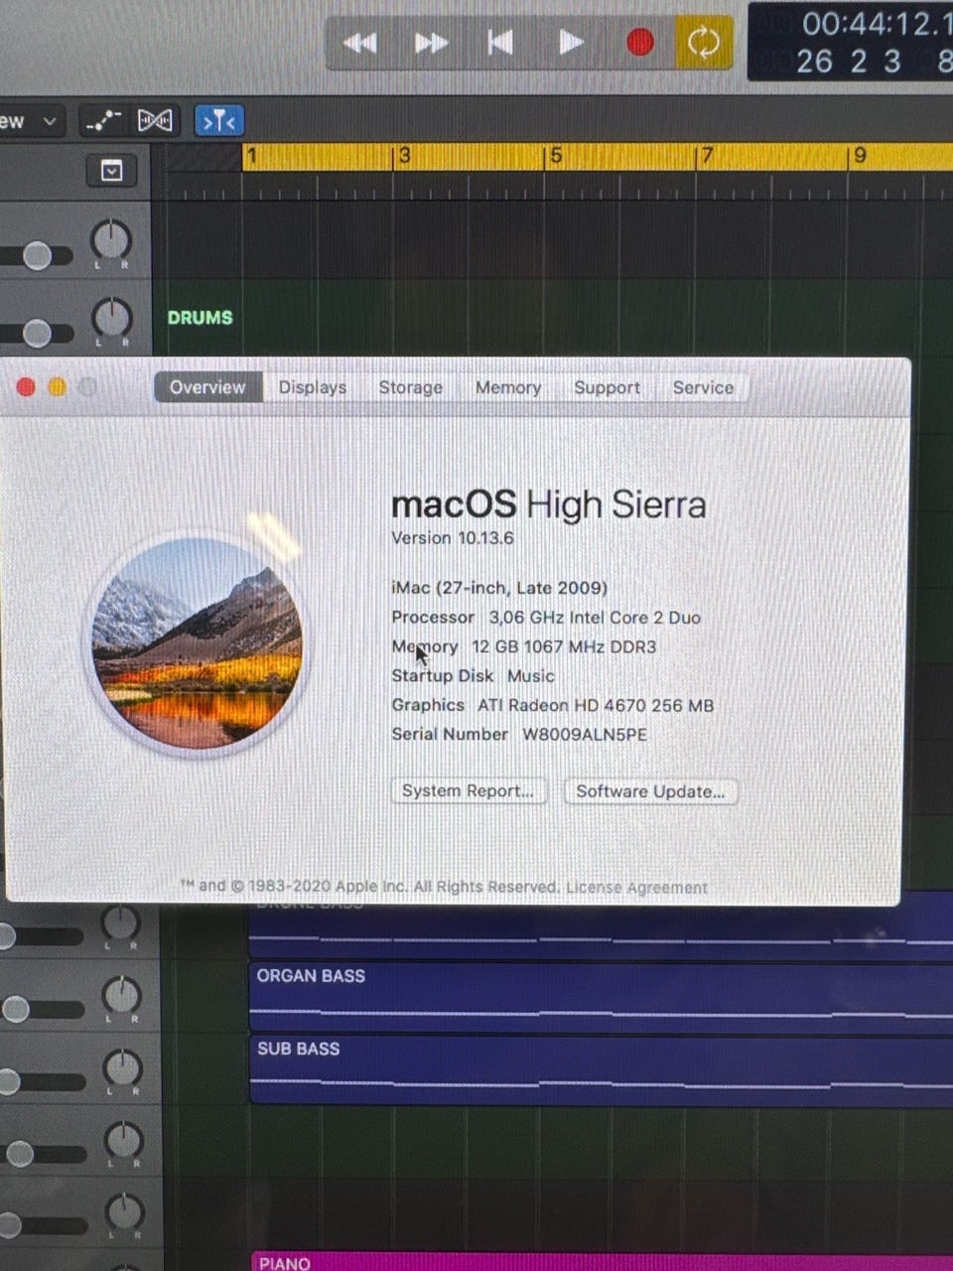This screenshot has width=953, height=1271.
Task: Toggle the yellow Cycle mode button
Action: (704, 43)
